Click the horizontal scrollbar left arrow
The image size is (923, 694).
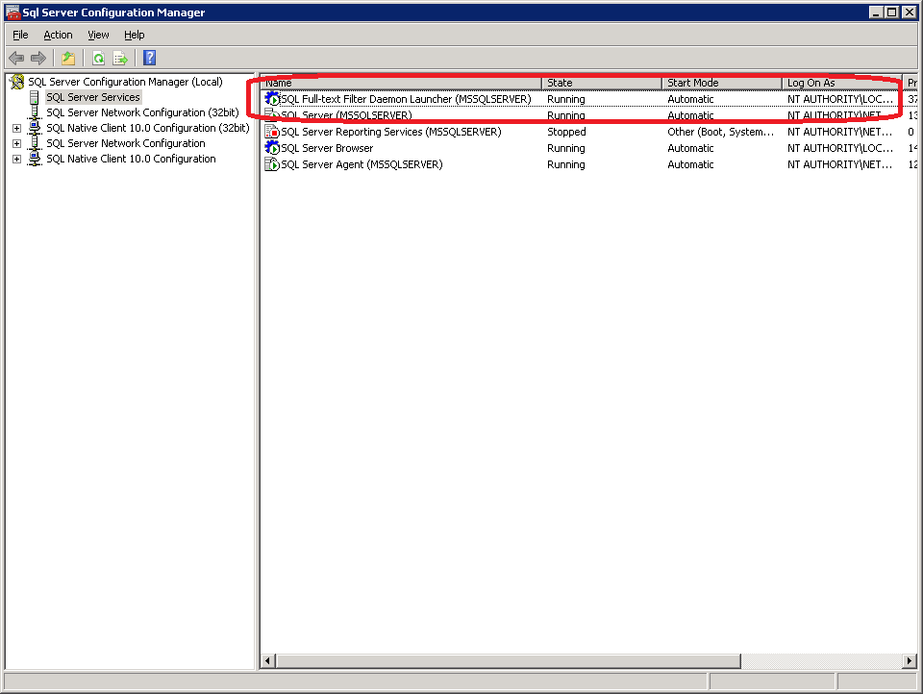268,661
